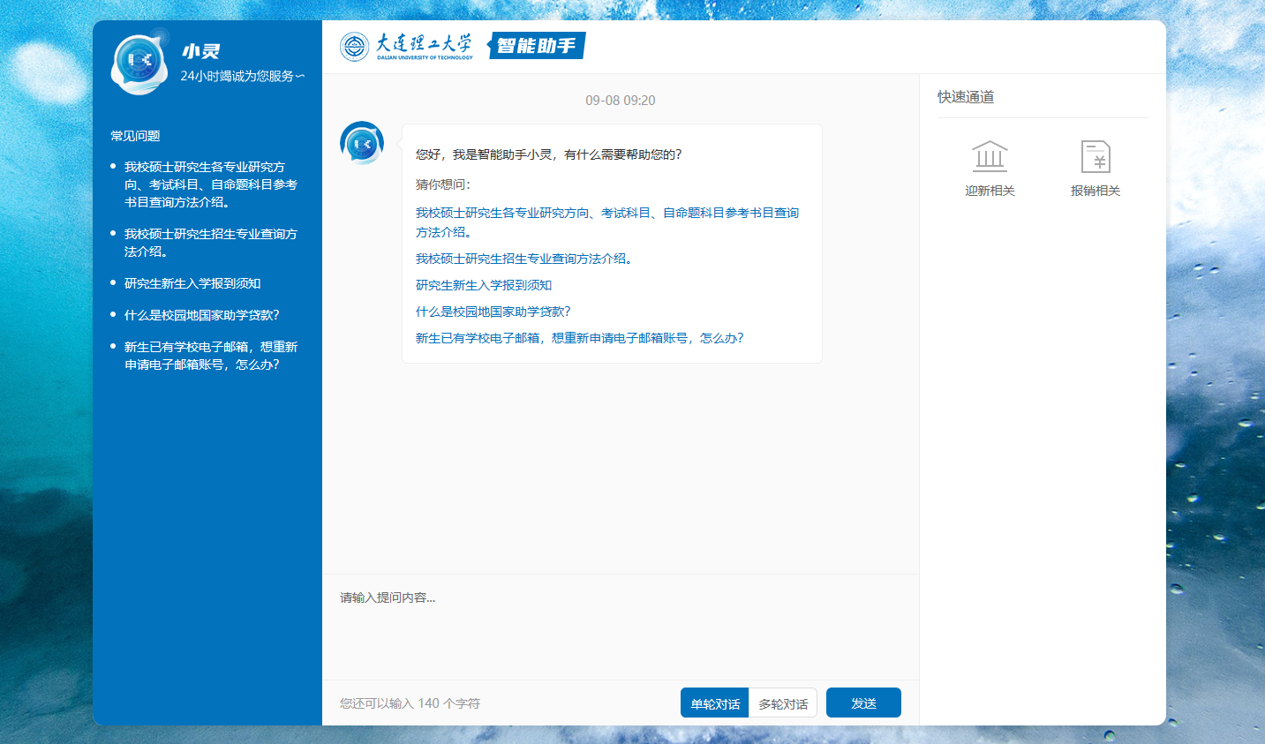The image size is (1265, 744).
Task: Click chat suggestion about 新生已有学校电子邮箱
Action: coord(579,338)
